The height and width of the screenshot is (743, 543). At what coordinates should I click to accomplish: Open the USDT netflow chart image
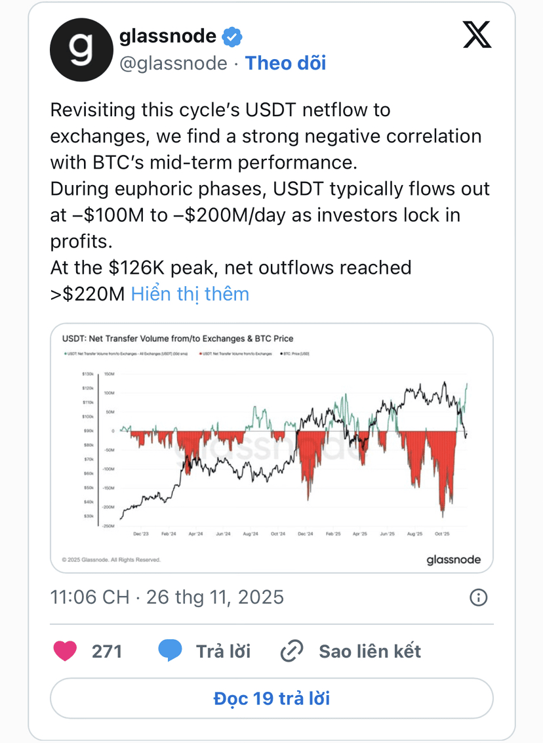point(271,448)
